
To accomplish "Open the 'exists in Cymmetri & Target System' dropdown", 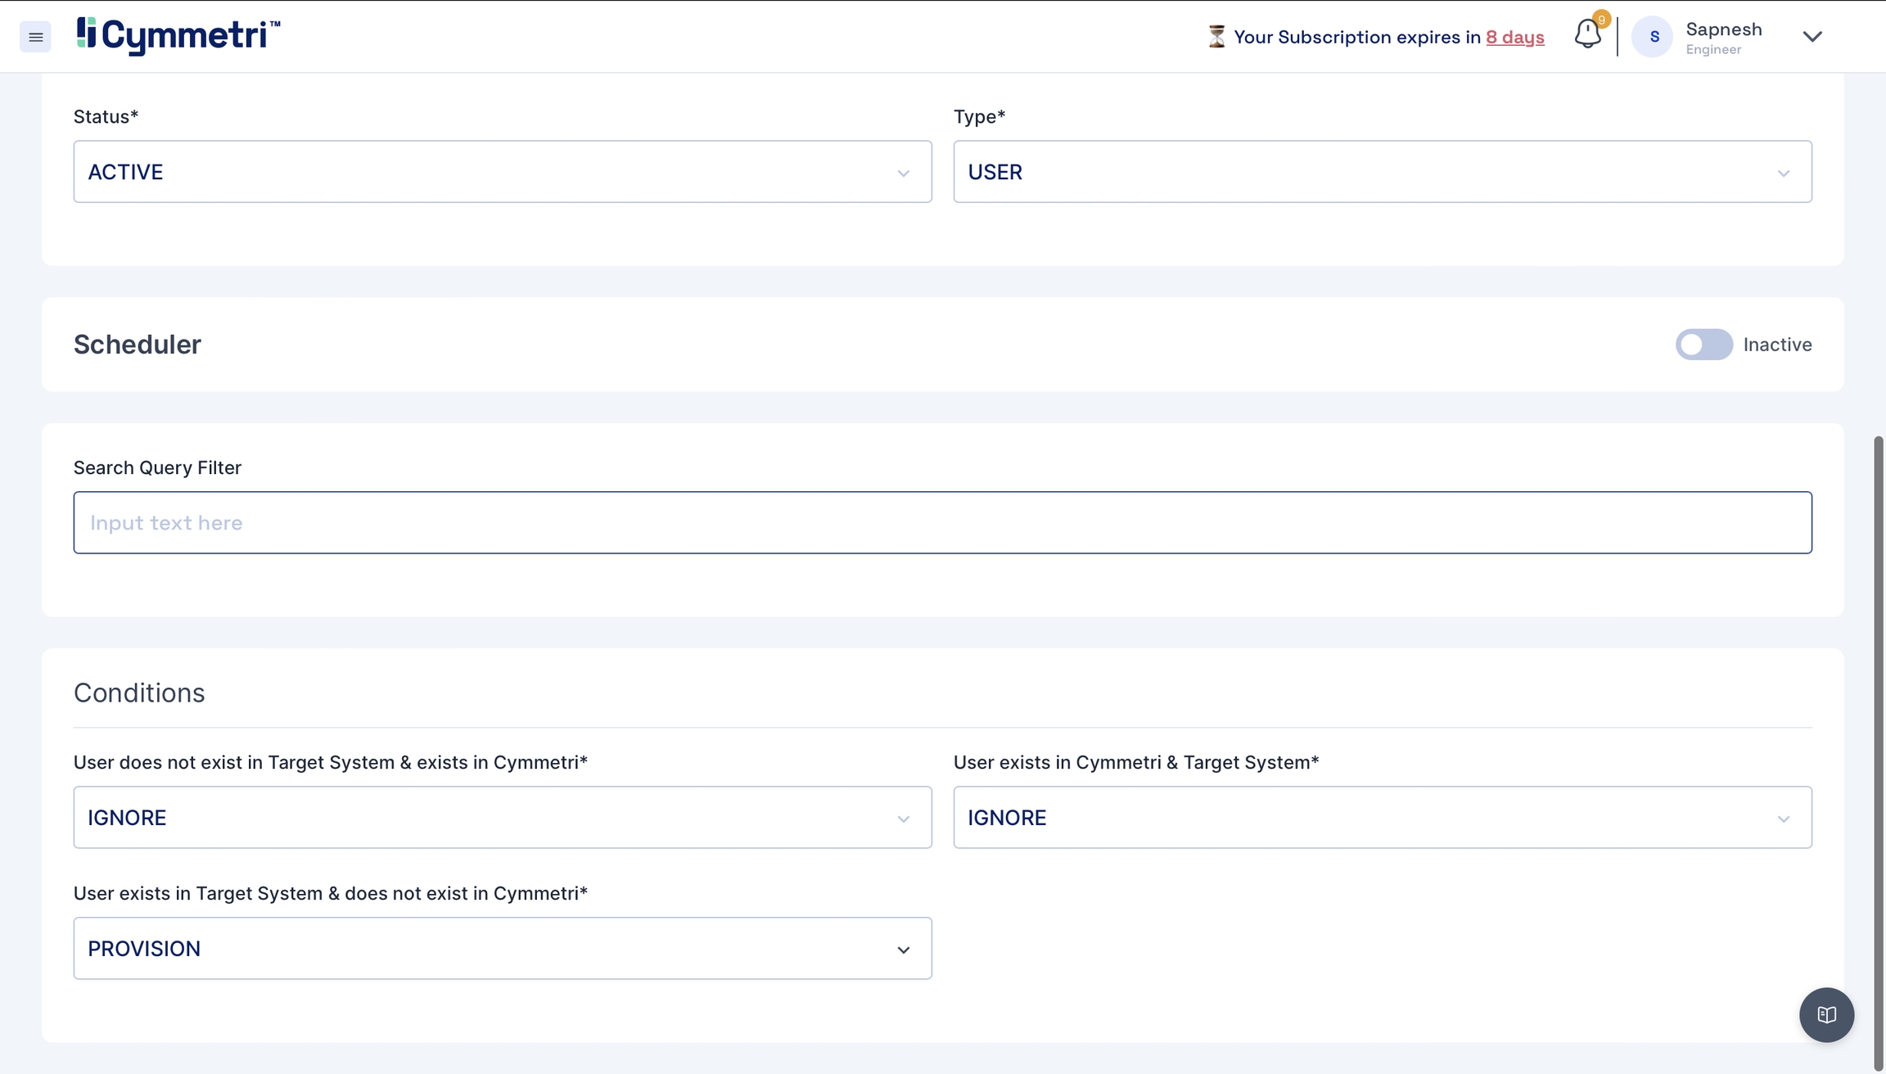I will [x=1382, y=817].
